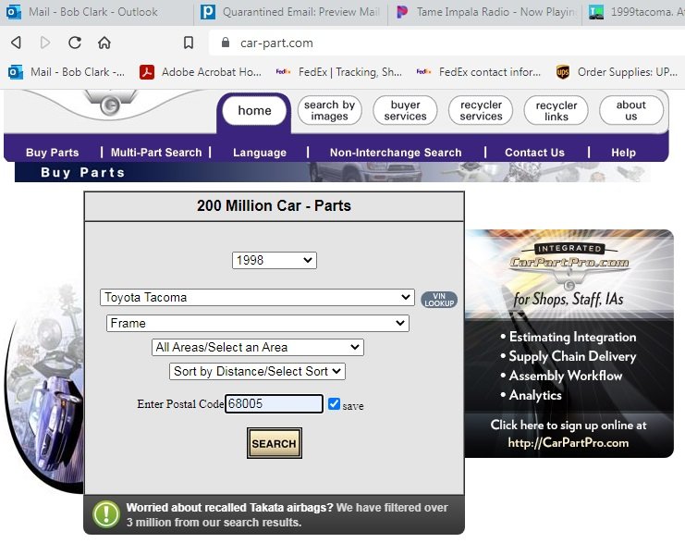Switch to the 1999tacoma tab
This screenshot has width=685, height=543.
click(636, 12)
